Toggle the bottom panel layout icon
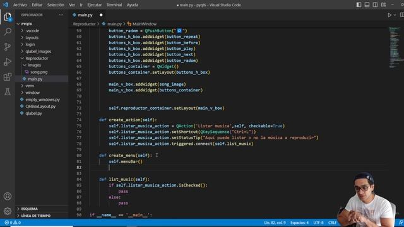The width and height of the screenshot is (404, 227). (367, 4)
